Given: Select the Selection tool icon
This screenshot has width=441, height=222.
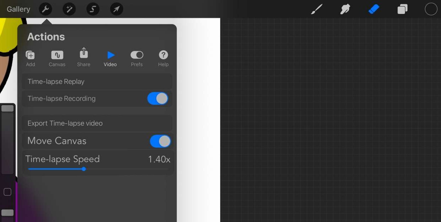Looking at the screenshot, I should click(93, 9).
